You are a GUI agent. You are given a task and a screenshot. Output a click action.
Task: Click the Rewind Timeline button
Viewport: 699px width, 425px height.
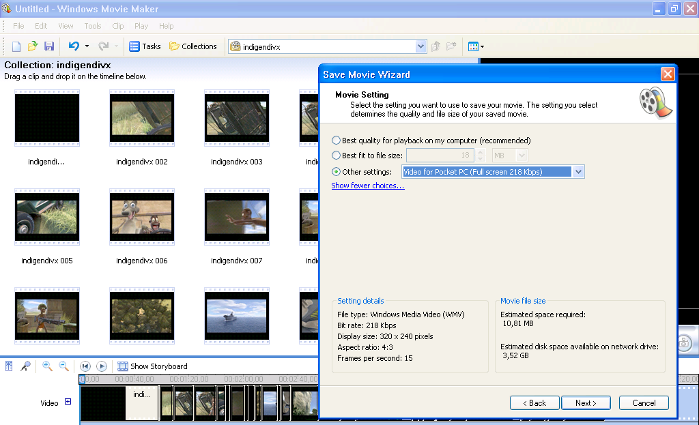tap(85, 366)
